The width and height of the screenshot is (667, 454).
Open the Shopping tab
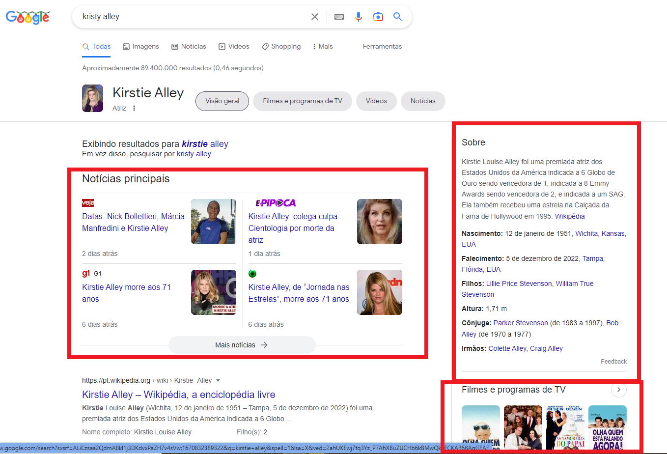point(281,46)
